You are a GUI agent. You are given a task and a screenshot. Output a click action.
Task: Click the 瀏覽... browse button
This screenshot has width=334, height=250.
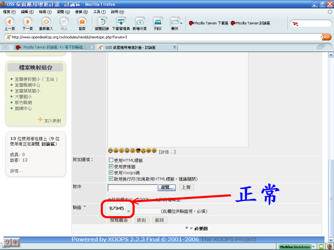click(x=166, y=187)
